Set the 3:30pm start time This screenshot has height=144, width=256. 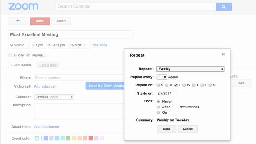point(38,45)
